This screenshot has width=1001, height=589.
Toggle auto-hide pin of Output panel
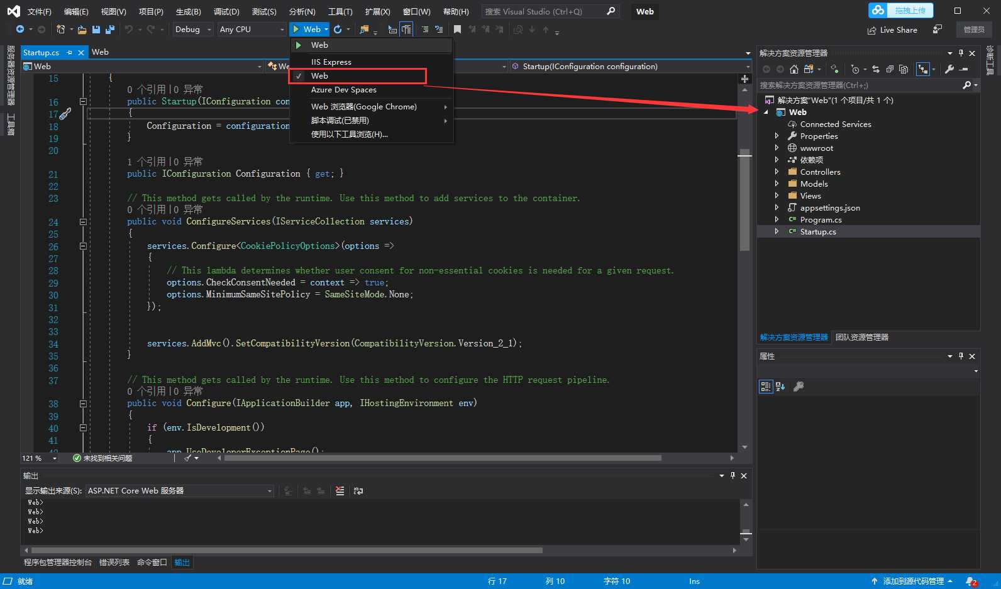pos(733,476)
